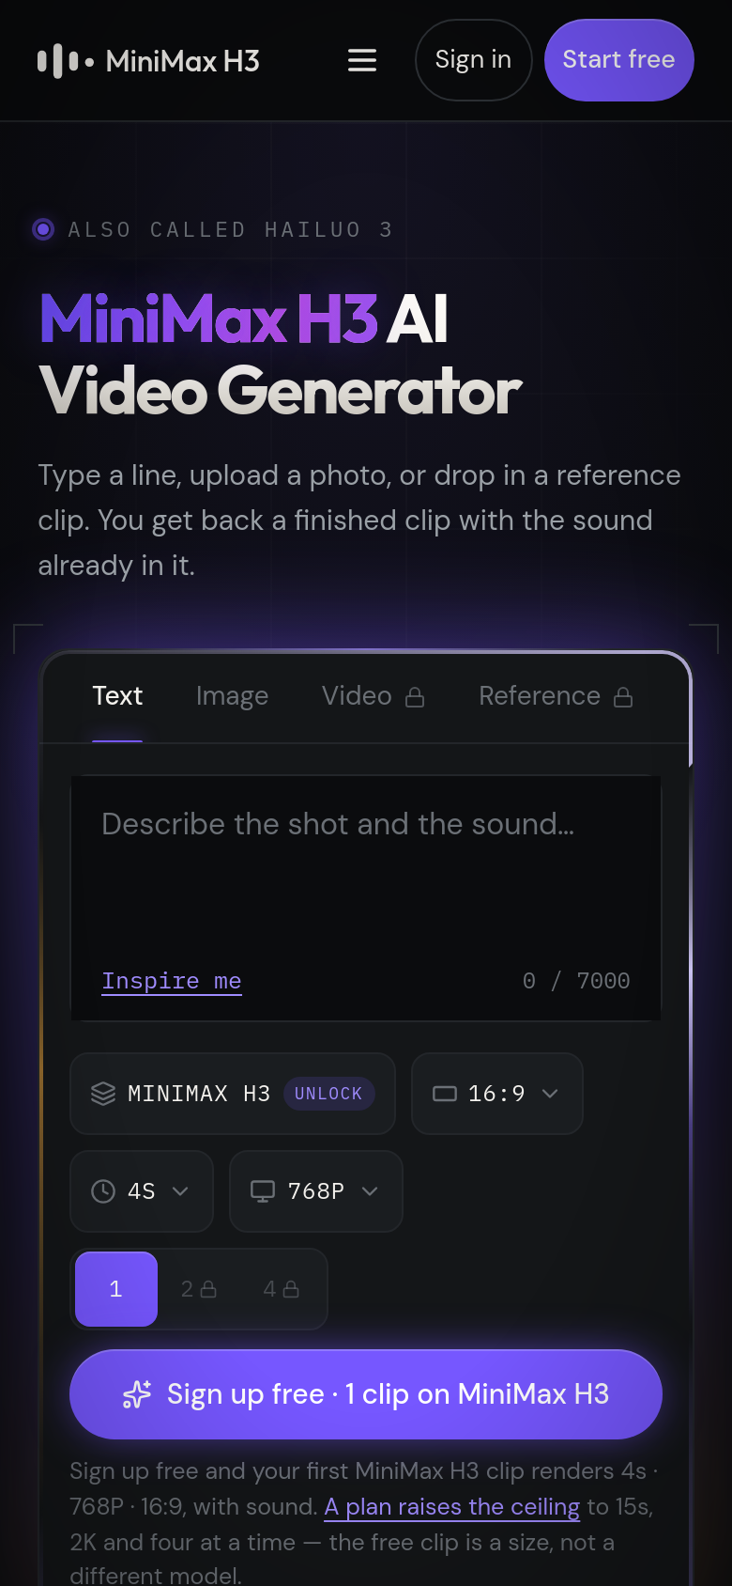Click the MiniMax H3 logo
Image resolution: width=732 pixels, height=1586 pixels.
point(148,61)
